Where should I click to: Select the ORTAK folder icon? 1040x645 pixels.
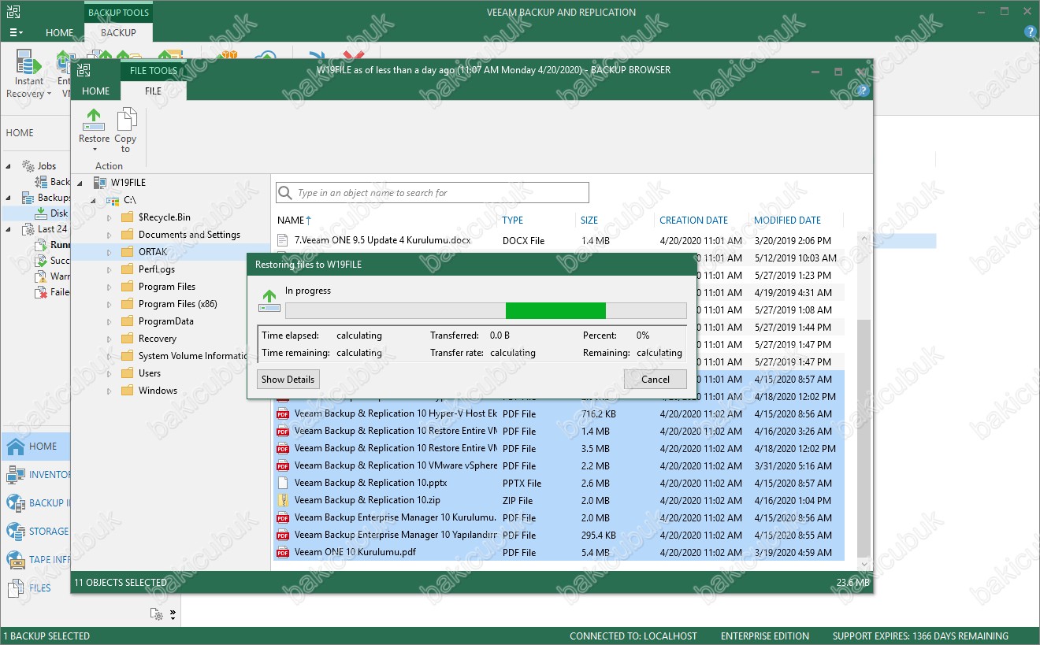pyautogui.click(x=127, y=252)
